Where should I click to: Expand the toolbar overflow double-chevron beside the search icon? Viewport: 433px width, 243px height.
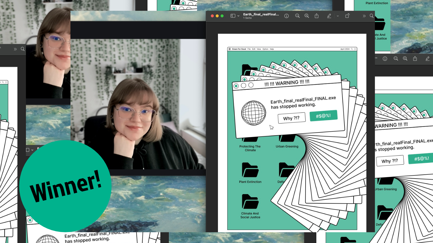tap(364, 16)
